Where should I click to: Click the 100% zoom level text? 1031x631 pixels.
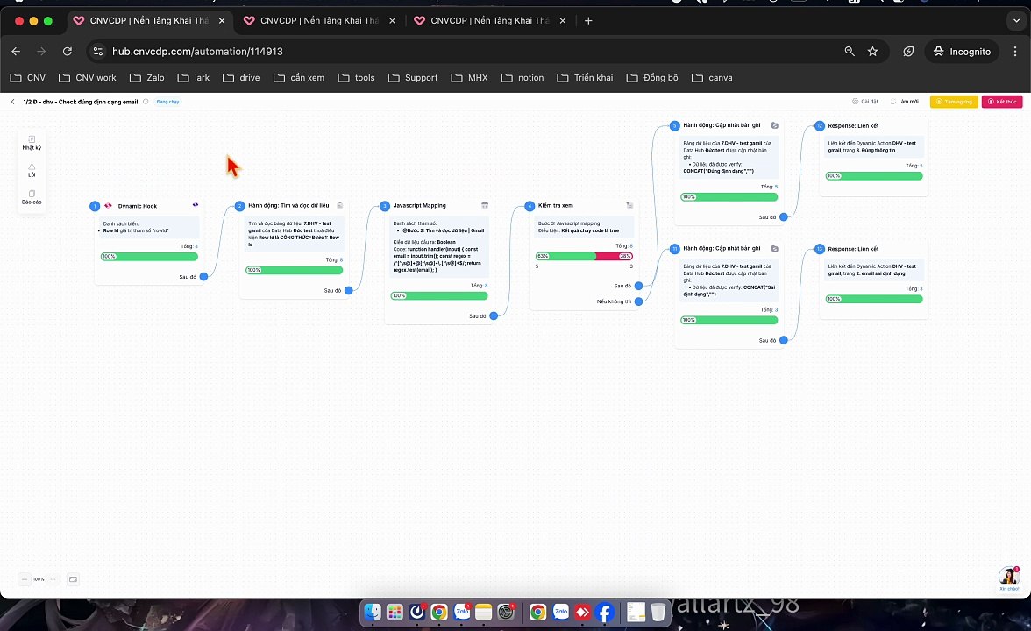coord(39,579)
